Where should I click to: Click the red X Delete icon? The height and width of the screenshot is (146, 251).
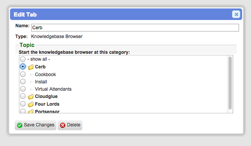click(63, 125)
